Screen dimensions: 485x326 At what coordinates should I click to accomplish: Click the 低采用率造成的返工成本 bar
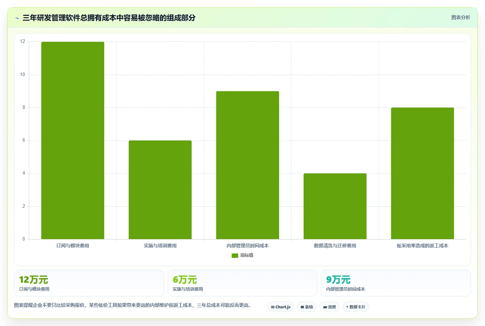click(423, 173)
